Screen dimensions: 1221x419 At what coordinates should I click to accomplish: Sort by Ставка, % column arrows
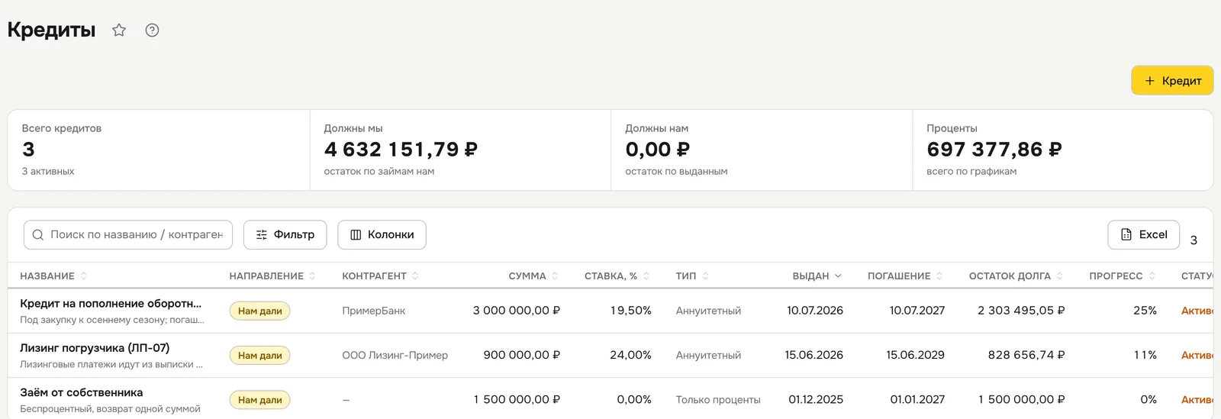(x=646, y=276)
